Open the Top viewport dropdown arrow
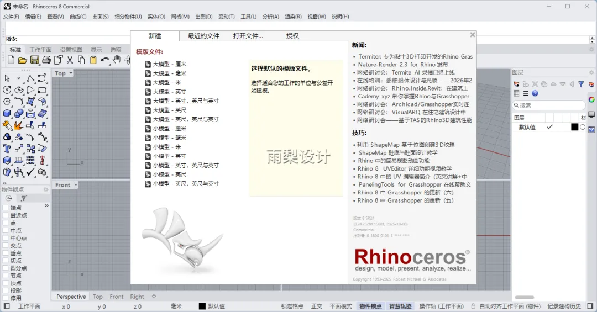597x312 pixels. [71, 73]
